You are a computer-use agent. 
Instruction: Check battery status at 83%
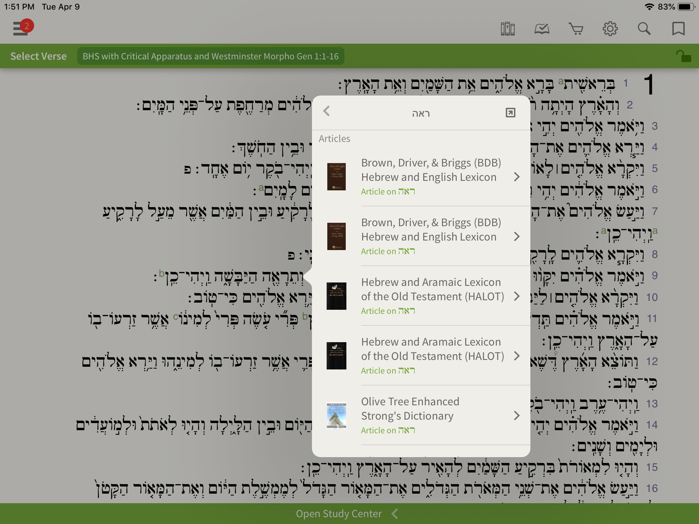[676, 7]
